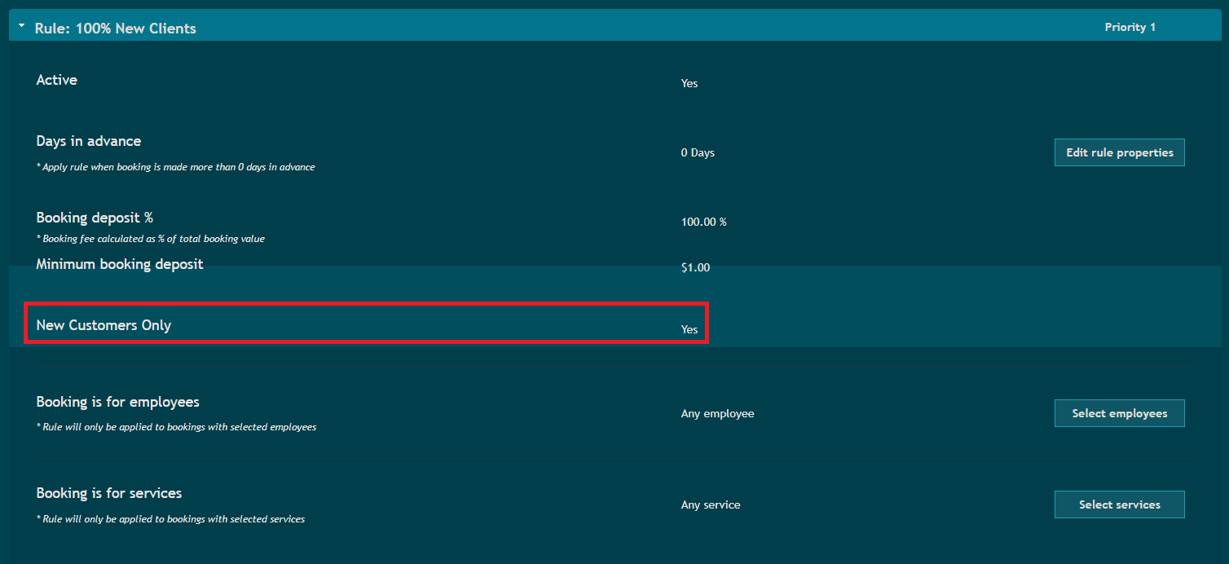Click the booking fee calculation note

tap(151, 239)
